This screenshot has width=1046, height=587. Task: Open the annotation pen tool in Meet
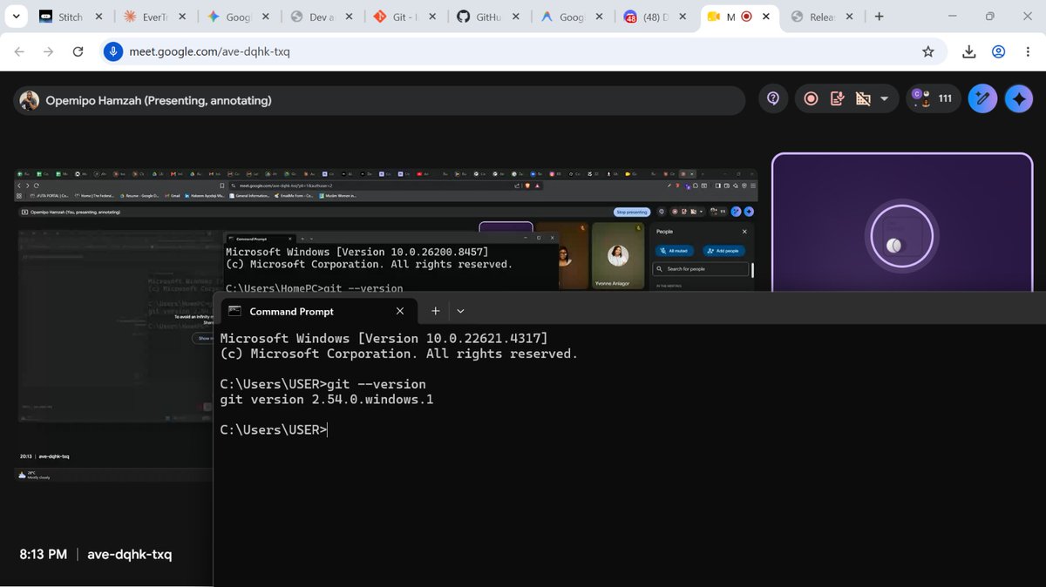tap(982, 99)
